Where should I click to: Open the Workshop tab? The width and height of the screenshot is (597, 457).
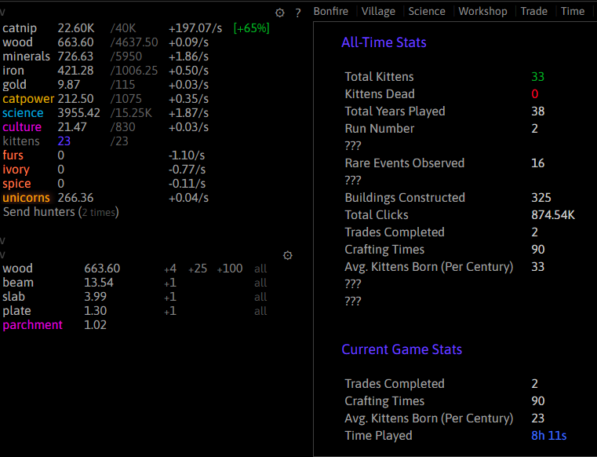(x=482, y=12)
